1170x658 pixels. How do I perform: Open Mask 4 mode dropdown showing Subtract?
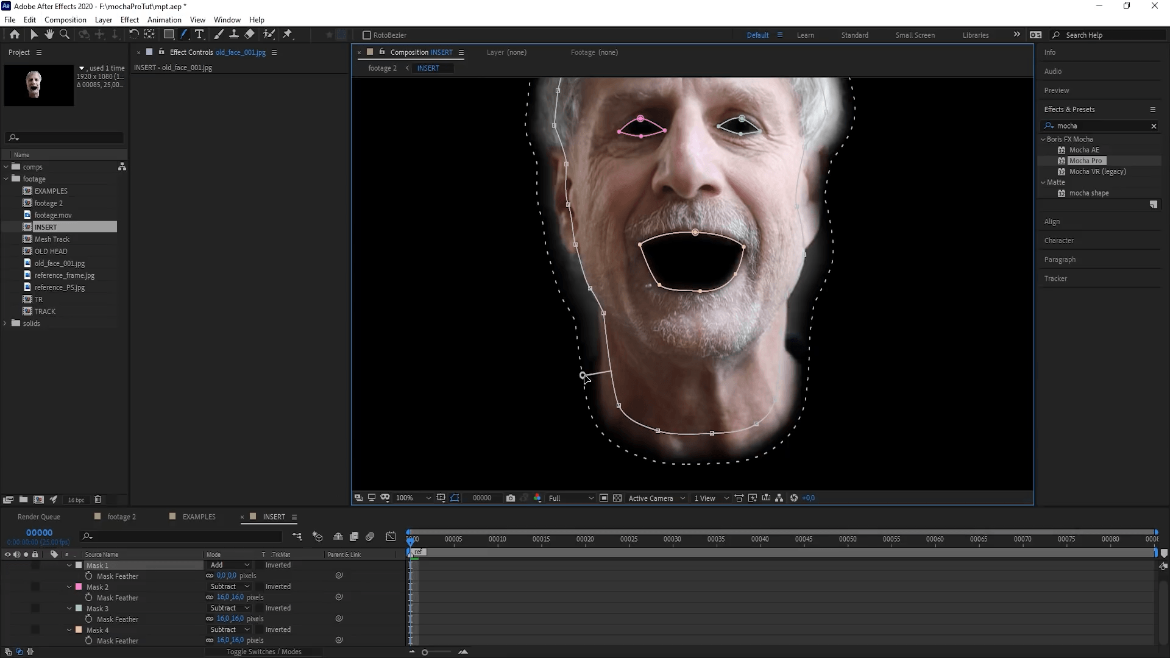click(x=230, y=630)
